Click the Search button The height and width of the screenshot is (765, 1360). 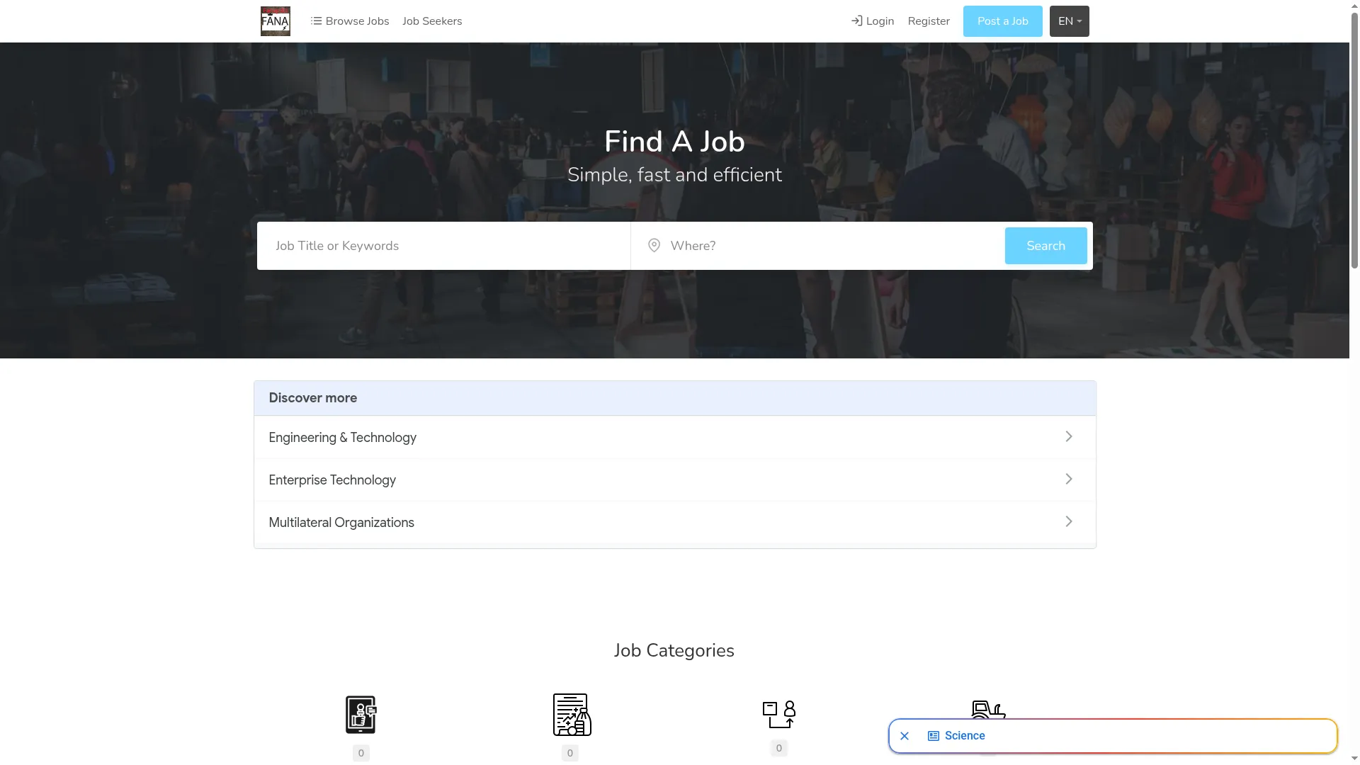(1045, 246)
